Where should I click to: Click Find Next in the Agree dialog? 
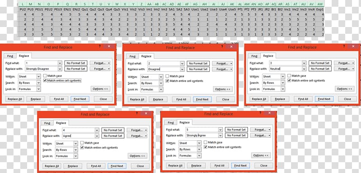pos(117,166)
